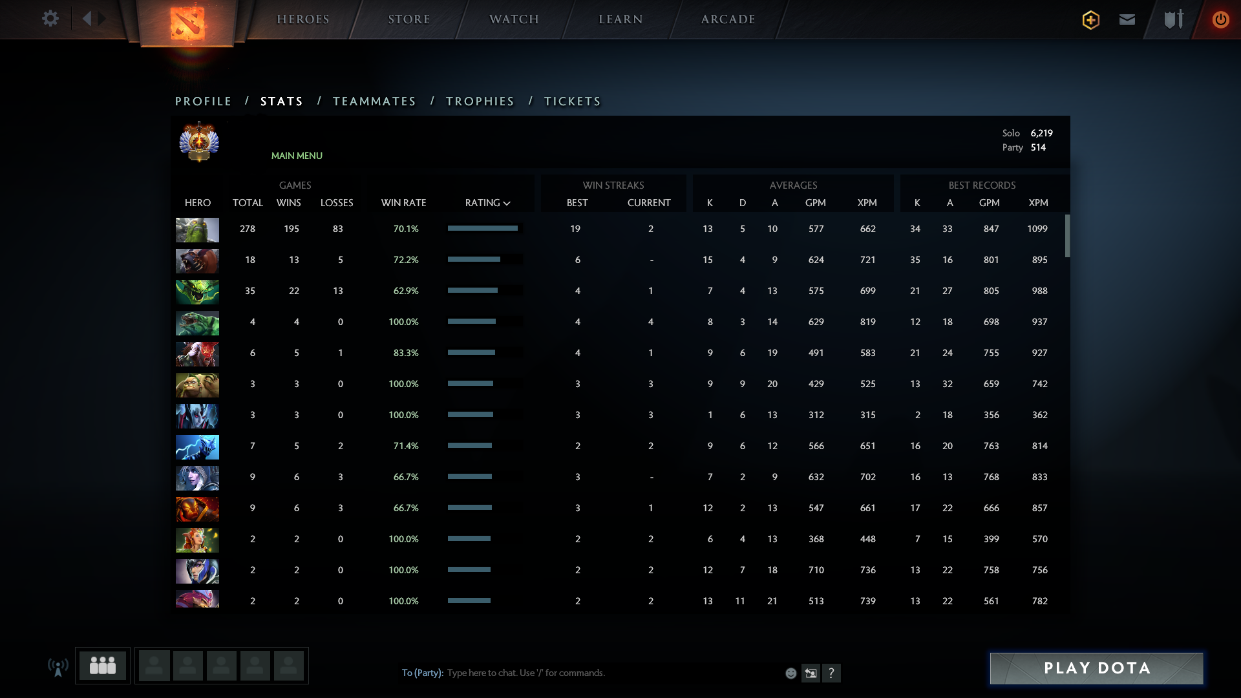
Task: Select the HEROES menu item
Action: [x=303, y=19]
